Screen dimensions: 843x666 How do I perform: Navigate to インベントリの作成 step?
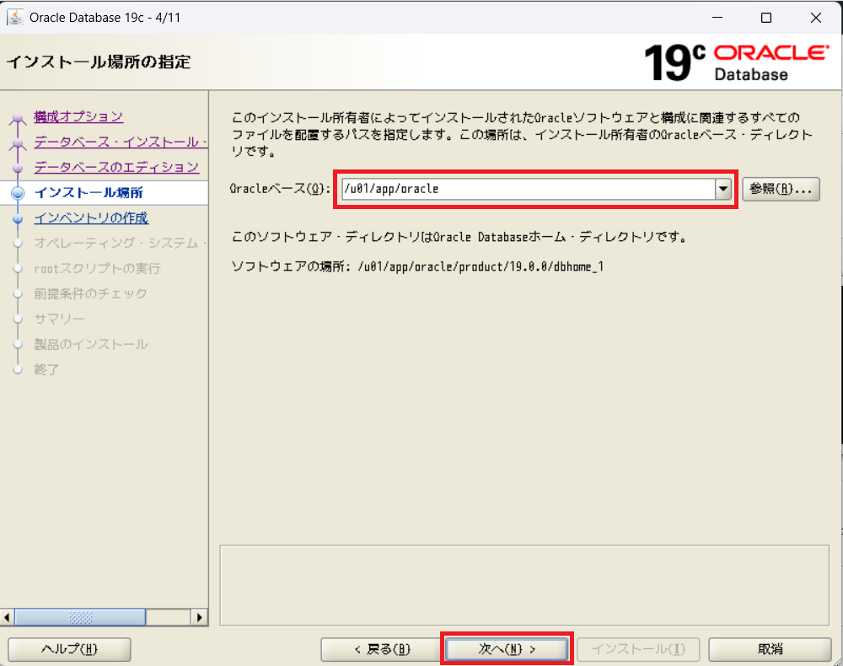[x=91, y=218]
